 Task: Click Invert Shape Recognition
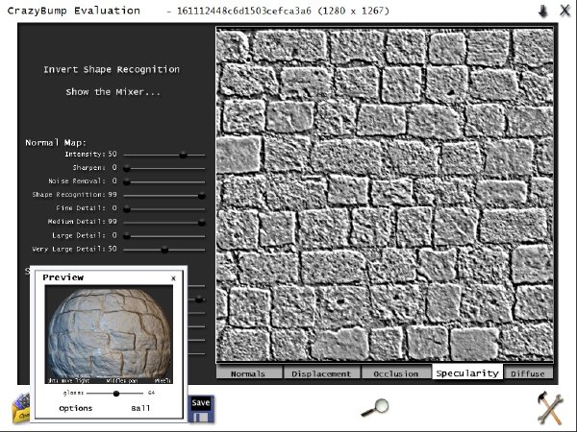112,69
